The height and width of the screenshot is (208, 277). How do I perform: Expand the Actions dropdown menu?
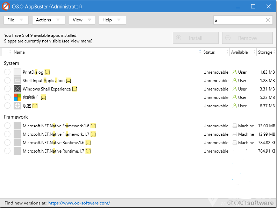tap(49, 20)
